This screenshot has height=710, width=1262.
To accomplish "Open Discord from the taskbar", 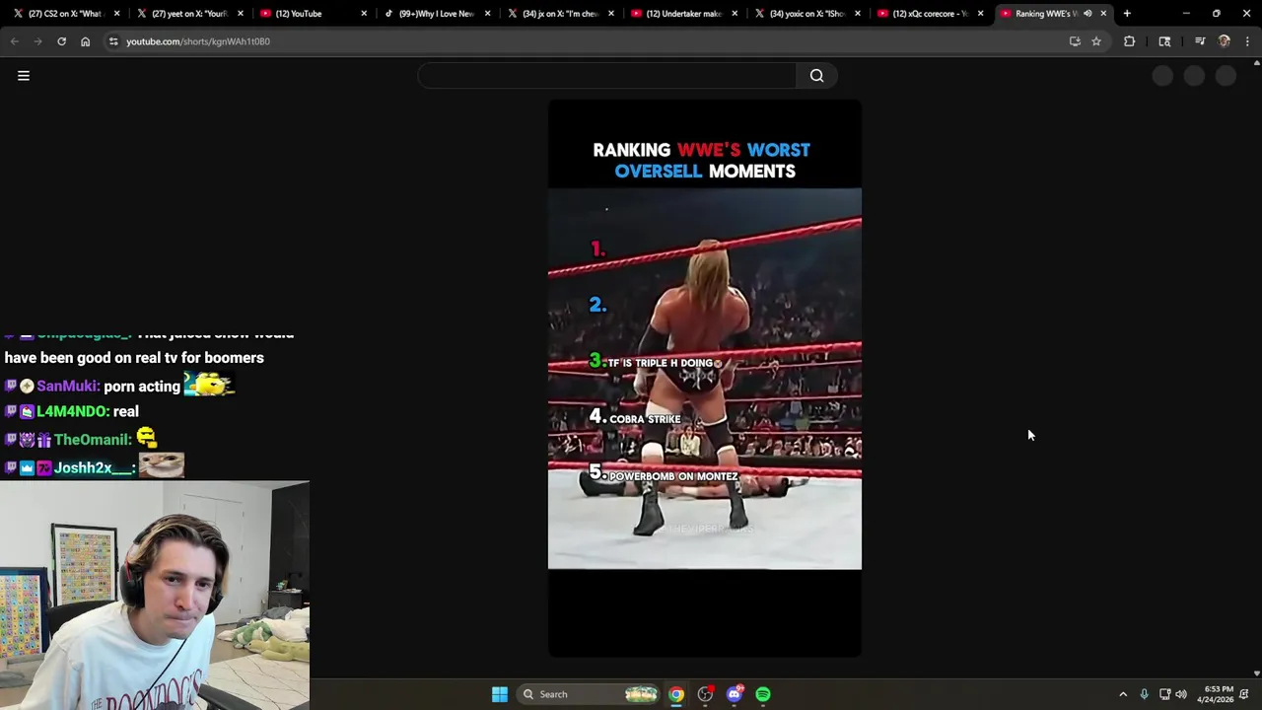I will pyautogui.click(x=734, y=694).
